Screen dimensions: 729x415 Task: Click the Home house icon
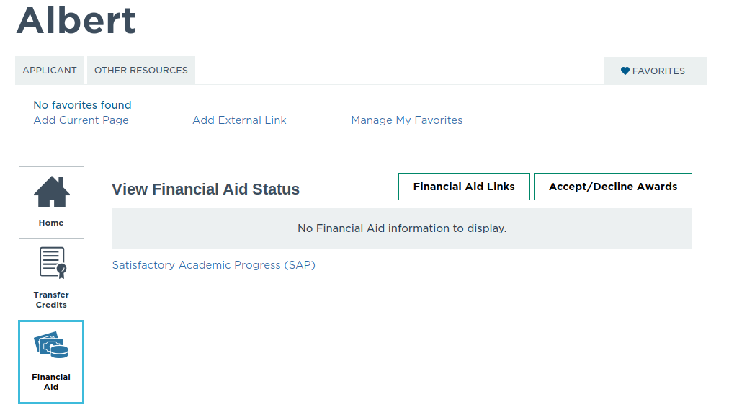coord(51,191)
